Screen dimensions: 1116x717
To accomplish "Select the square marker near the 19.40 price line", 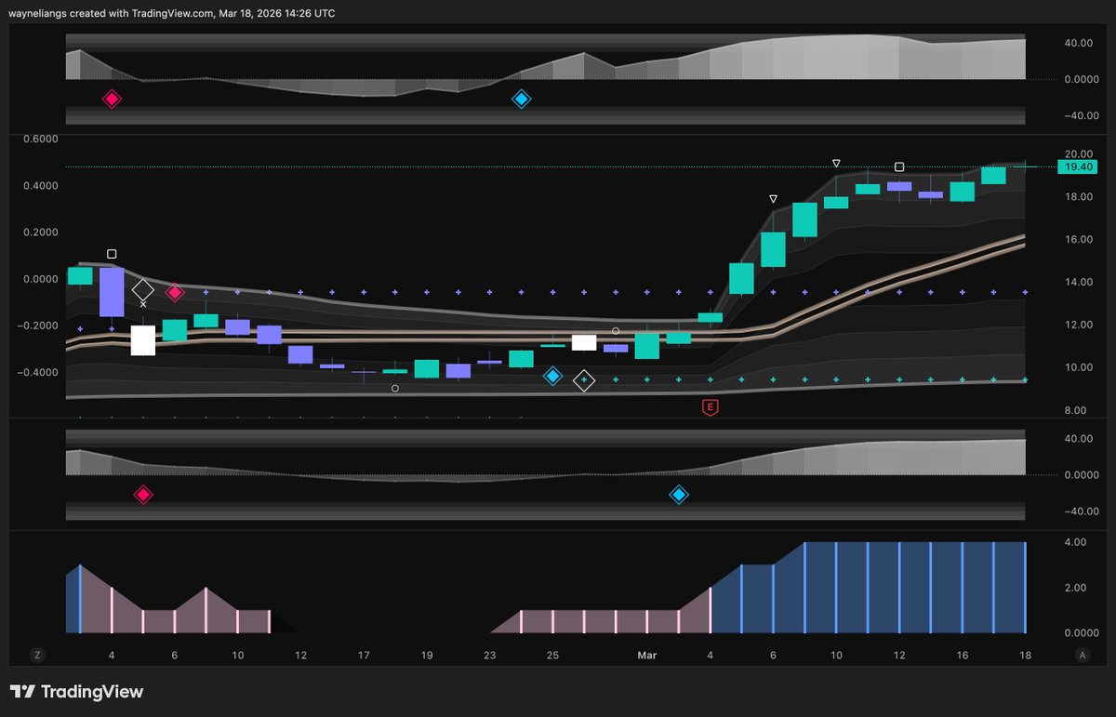I will tap(899, 167).
